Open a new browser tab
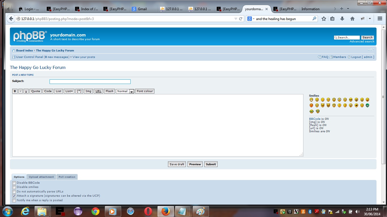Viewport: 387px width, 217px height. pyautogui.click(x=342, y=9)
